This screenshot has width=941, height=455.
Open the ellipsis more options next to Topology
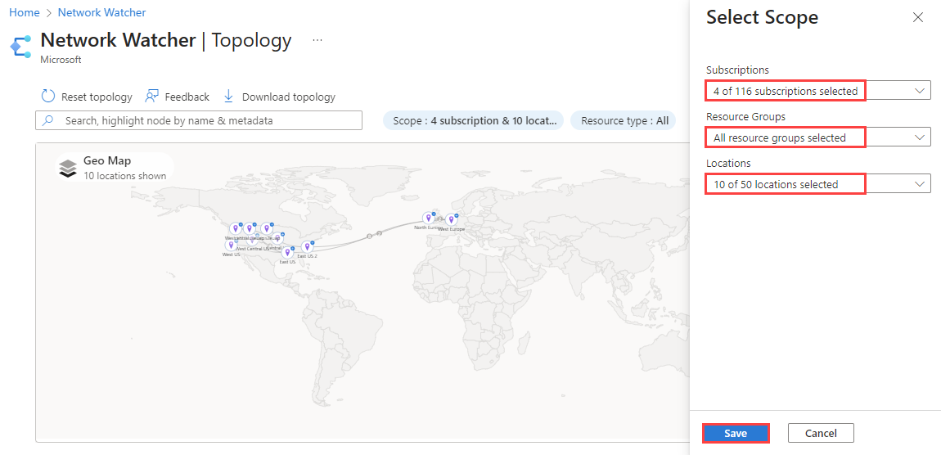317,40
